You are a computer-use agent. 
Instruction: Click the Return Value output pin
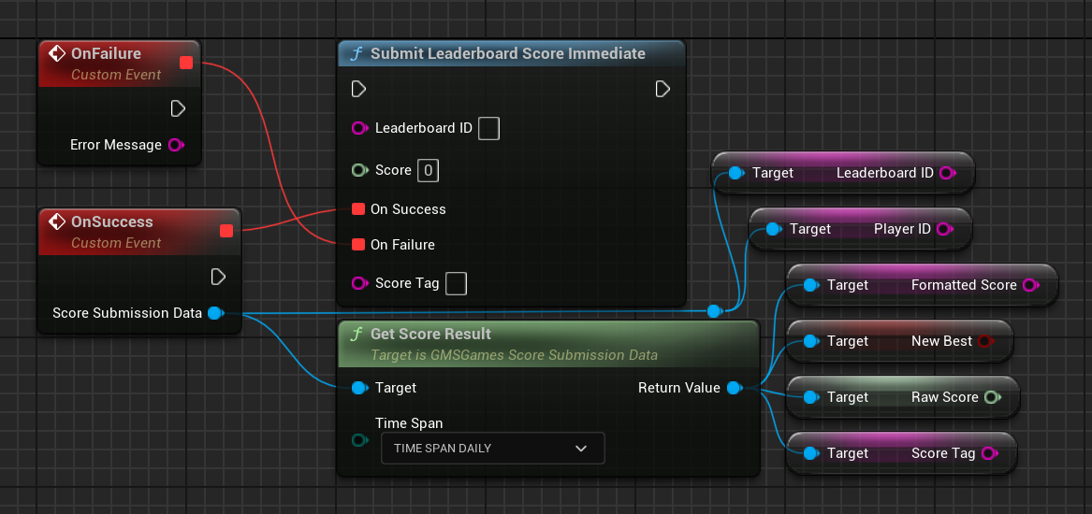[735, 388]
